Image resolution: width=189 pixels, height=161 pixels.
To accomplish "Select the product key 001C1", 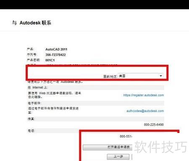I will tap(50, 60).
